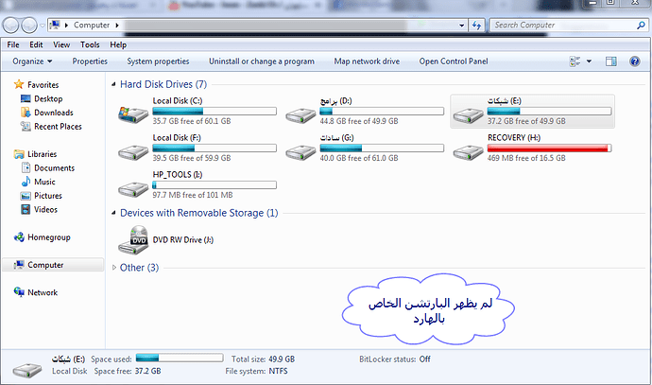Click the Network icon in sidebar
This screenshot has width=652, height=385.
click(x=19, y=292)
